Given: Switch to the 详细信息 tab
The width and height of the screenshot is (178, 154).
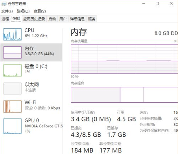Looking at the screenshot, I should point(77,19).
